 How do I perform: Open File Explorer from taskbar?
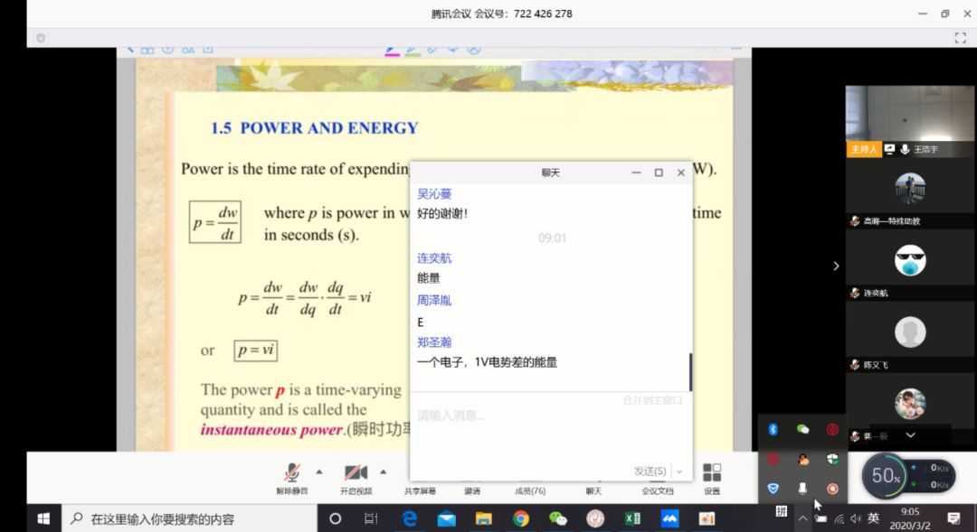tap(483, 518)
